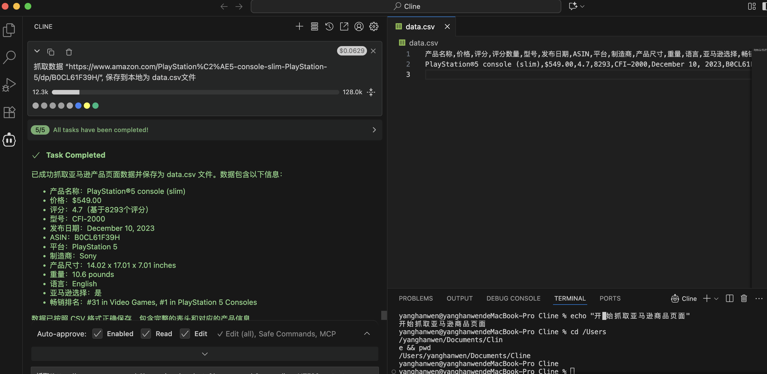Switch to the PORTS tab
This screenshot has height=374, width=767.
coord(610,298)
